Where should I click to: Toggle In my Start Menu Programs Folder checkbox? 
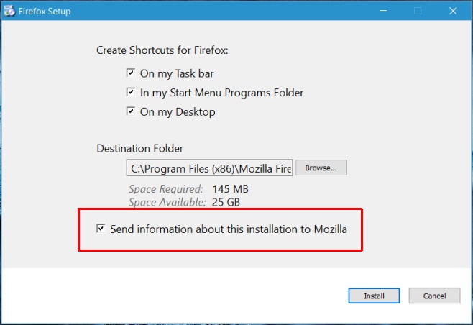tap(131, 92)
